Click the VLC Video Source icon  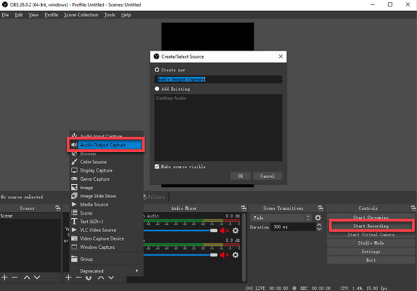click(x=74, y=230)
